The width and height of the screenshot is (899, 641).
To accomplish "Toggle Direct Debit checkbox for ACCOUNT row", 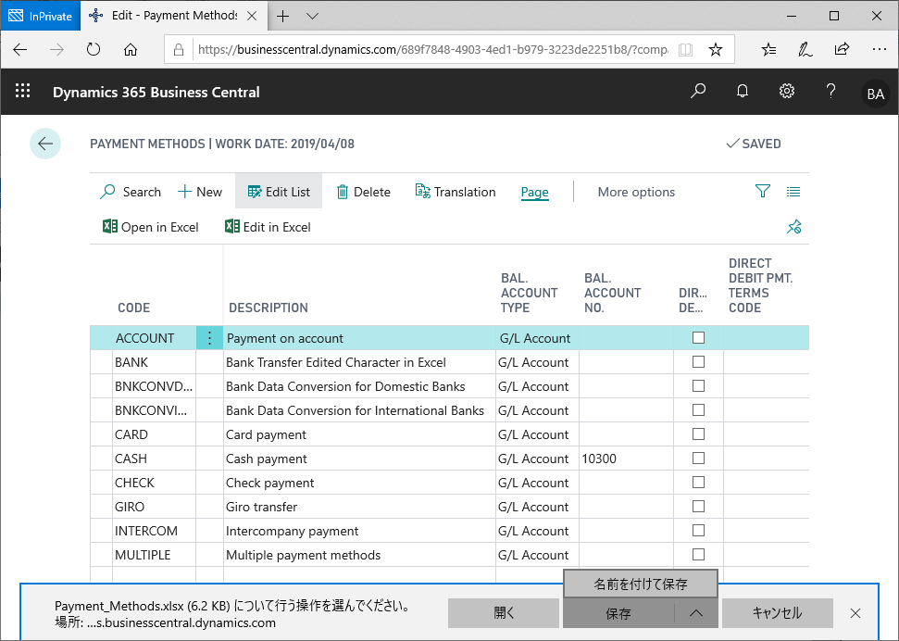I will tap(698, 338).
